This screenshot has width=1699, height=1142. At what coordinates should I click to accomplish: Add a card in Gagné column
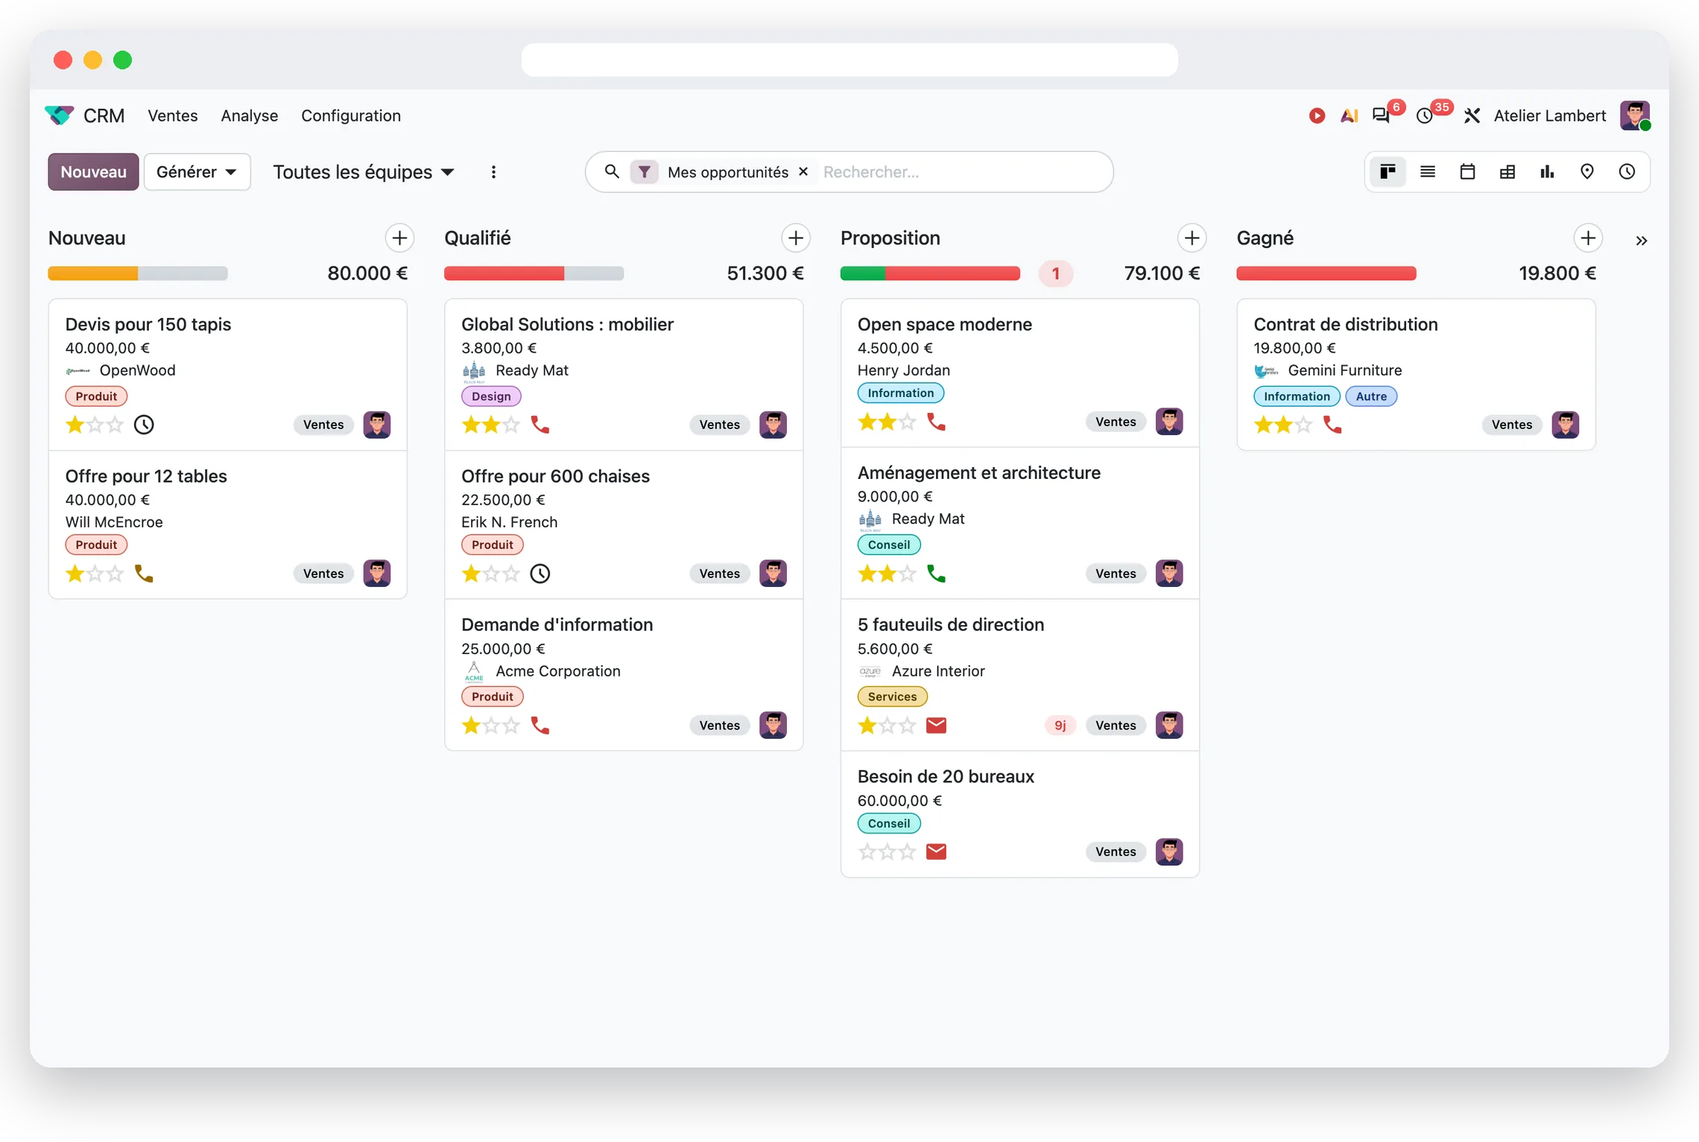click(1588, 238)
